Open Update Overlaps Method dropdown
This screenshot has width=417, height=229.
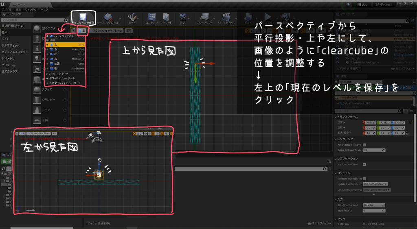[x=375, y=184]
